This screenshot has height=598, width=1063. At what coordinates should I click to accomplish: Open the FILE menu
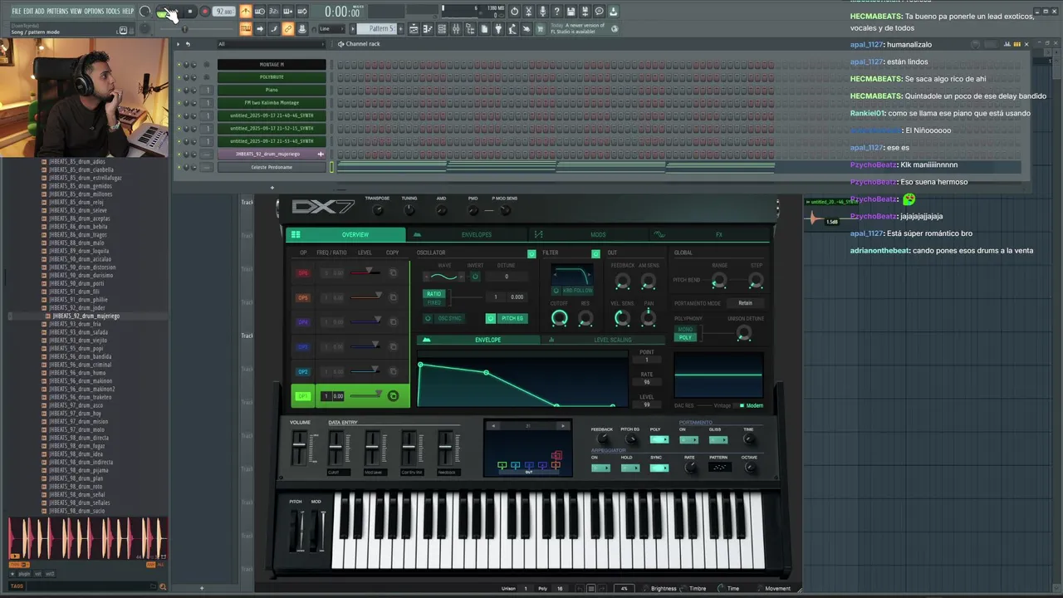(16, 11)
